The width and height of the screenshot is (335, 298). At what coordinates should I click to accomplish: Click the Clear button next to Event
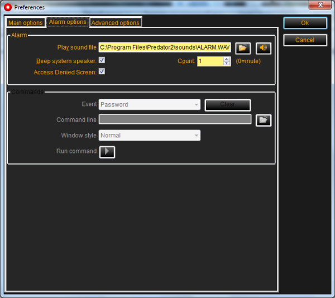(227, 104)
